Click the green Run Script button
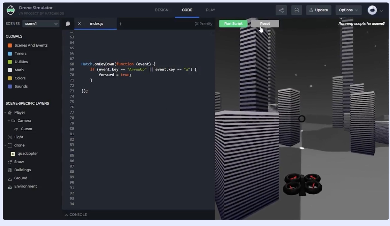The width and height of the screenshot is (390, 226). (233, 24)
